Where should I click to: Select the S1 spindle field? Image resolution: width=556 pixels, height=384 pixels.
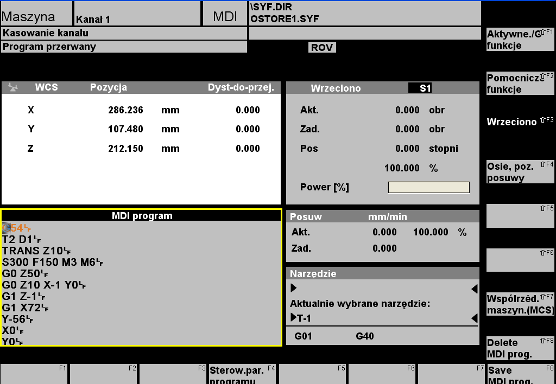tap(420, 88)
